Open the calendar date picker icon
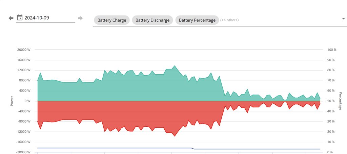The image size is (347, 154). click(x=20, y=18)
